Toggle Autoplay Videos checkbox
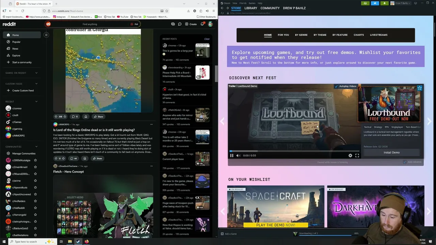436x245 pixels. click(336, 86)
